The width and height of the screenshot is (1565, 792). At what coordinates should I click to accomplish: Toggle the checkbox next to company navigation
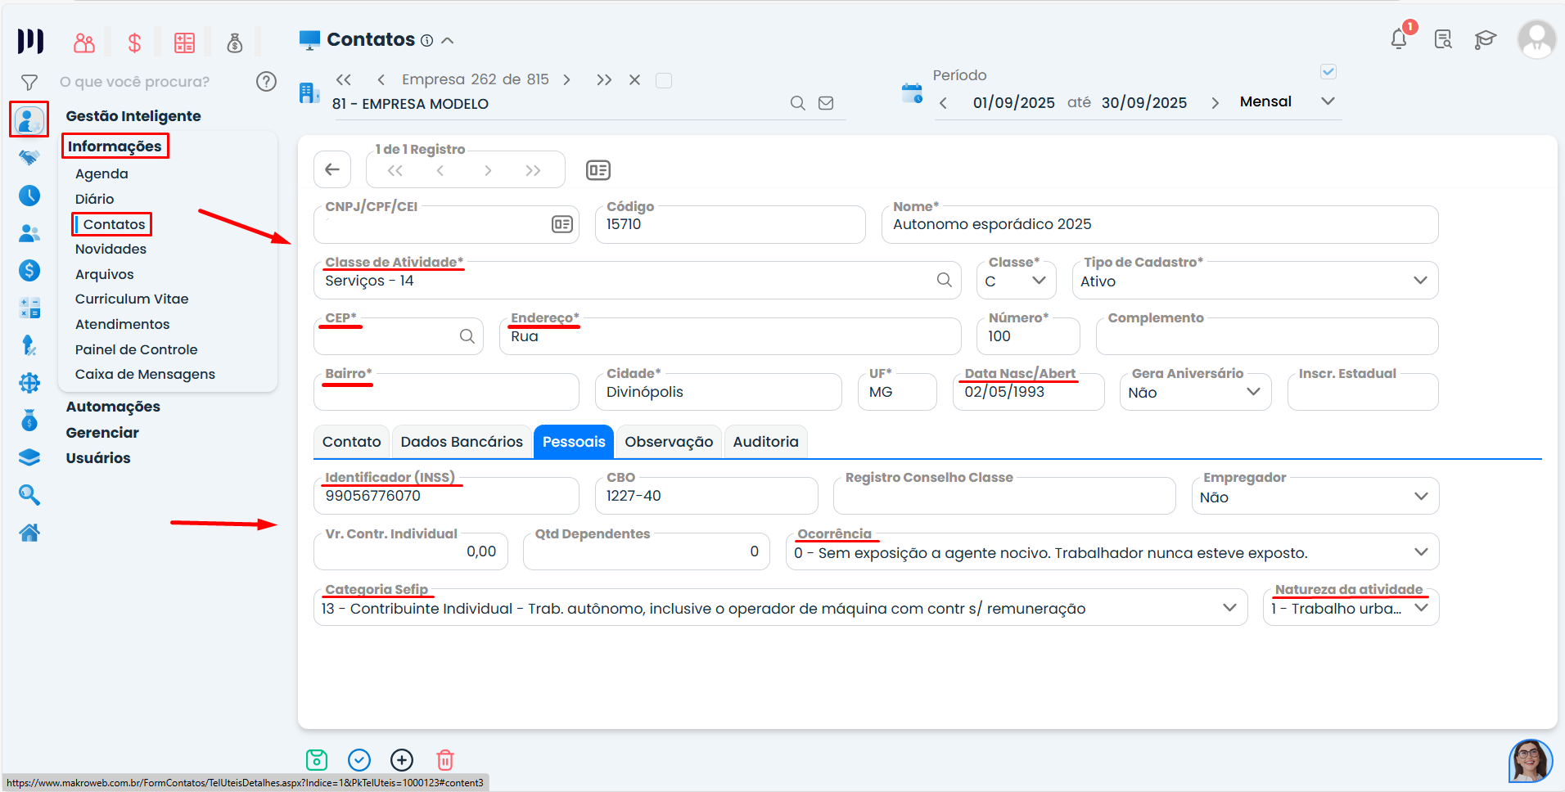(x=664, y=80)
